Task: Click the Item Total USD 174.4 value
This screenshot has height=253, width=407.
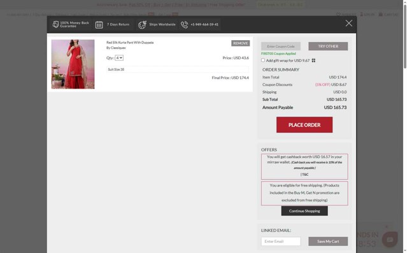Action: [338, 77]
